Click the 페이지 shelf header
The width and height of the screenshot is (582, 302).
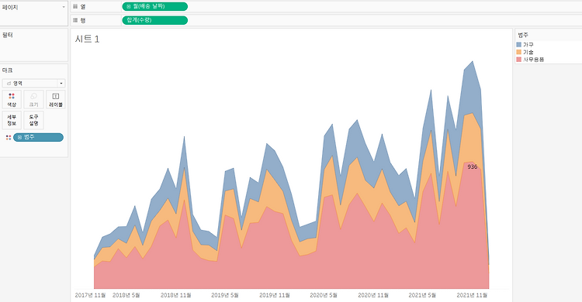pos(10,7)
